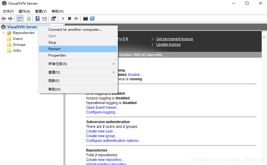Click the Properties toolbar icon
Image resolution: width=267 pixels, height=165 pixels.
(53, 18)
